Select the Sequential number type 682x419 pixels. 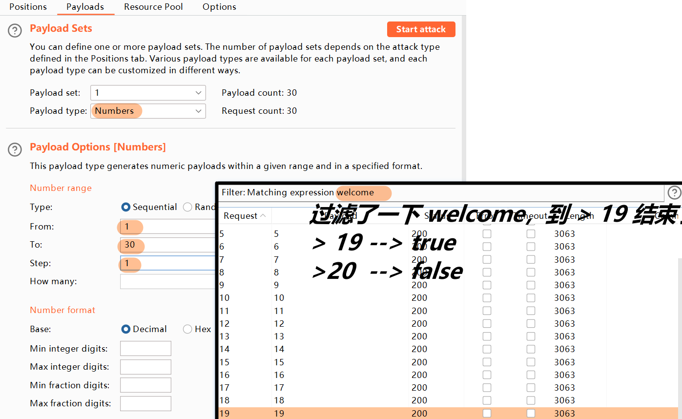coord(126,207)
